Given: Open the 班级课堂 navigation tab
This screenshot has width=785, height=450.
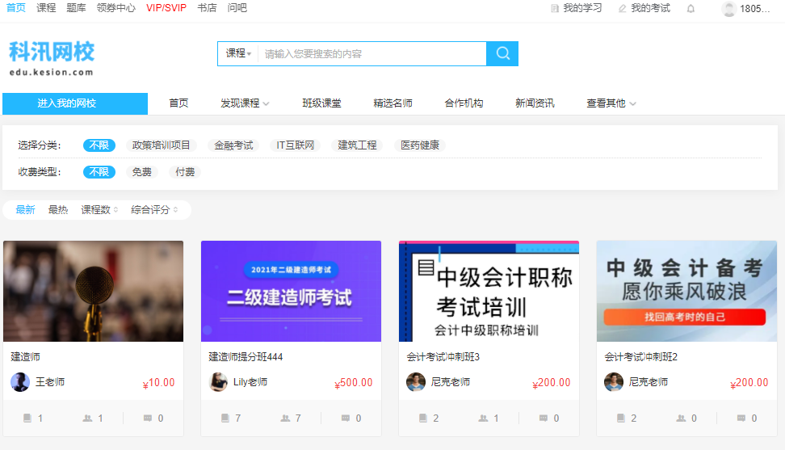Looking at the screenshot, I should pyautogui.click(x=321, y=103).
